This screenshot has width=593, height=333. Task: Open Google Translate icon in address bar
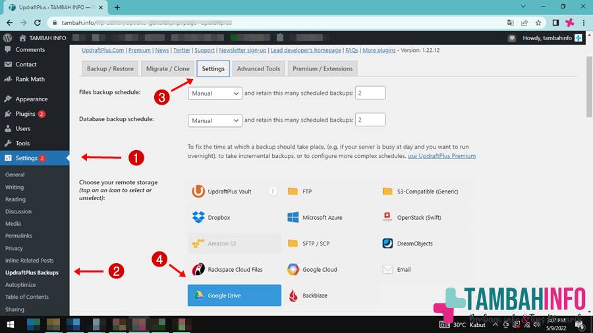(x=511, y=22)
